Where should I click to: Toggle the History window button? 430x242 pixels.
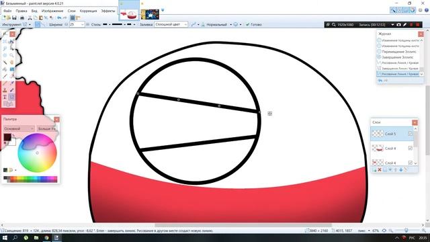click(x=400, y=11)
